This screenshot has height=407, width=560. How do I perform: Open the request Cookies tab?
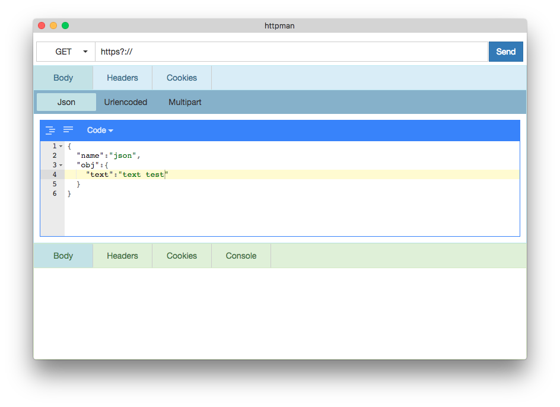182,78
